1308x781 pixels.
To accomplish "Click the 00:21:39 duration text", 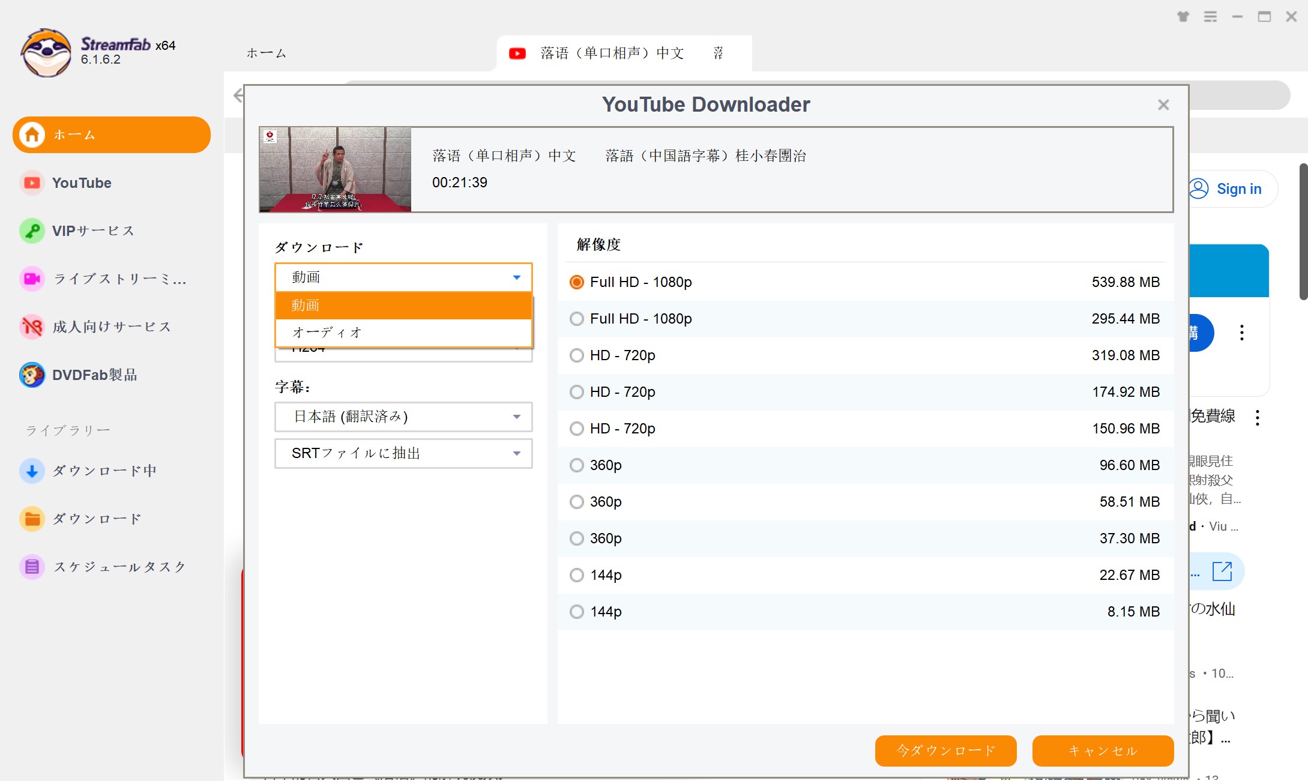I will 460,182.
